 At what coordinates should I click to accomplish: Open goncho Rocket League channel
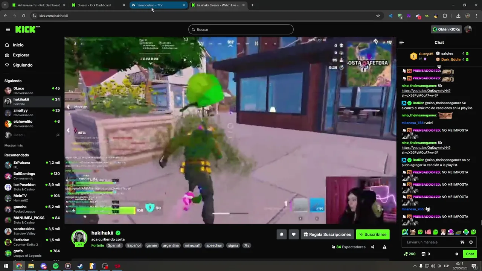(x=32, y=209)
